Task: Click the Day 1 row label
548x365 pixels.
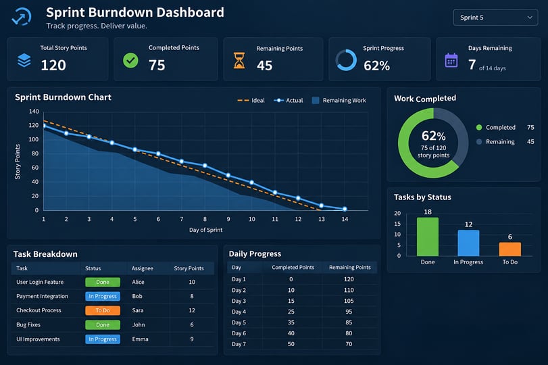Action: (239, 279)
